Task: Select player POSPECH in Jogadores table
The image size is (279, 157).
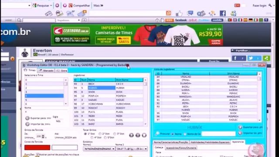Action: click(x=109, y=96)
